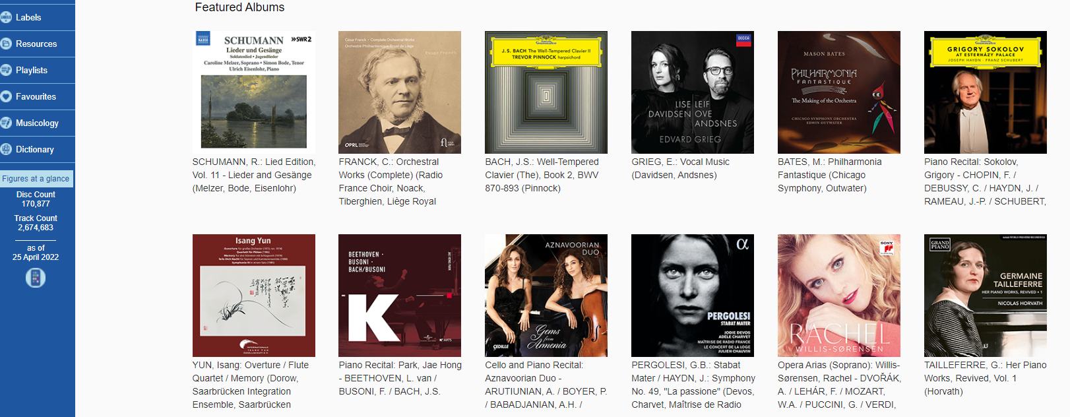The height and width of the screenshot is (417, 1070).
Task: Click the Favourites heart icon
Action: click(x=6, y=96)
